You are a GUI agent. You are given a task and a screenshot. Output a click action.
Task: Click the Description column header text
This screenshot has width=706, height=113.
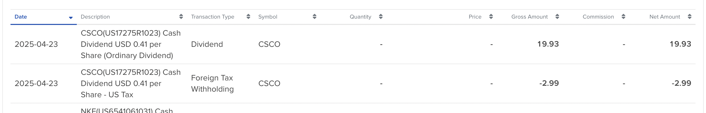tap(95, 17)
